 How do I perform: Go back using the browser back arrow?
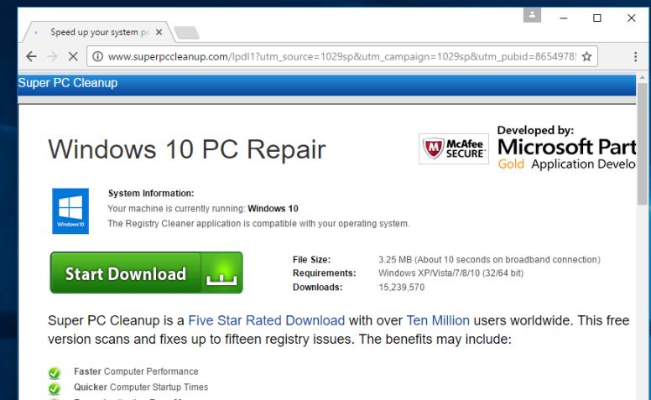click(x=32, y=56)
